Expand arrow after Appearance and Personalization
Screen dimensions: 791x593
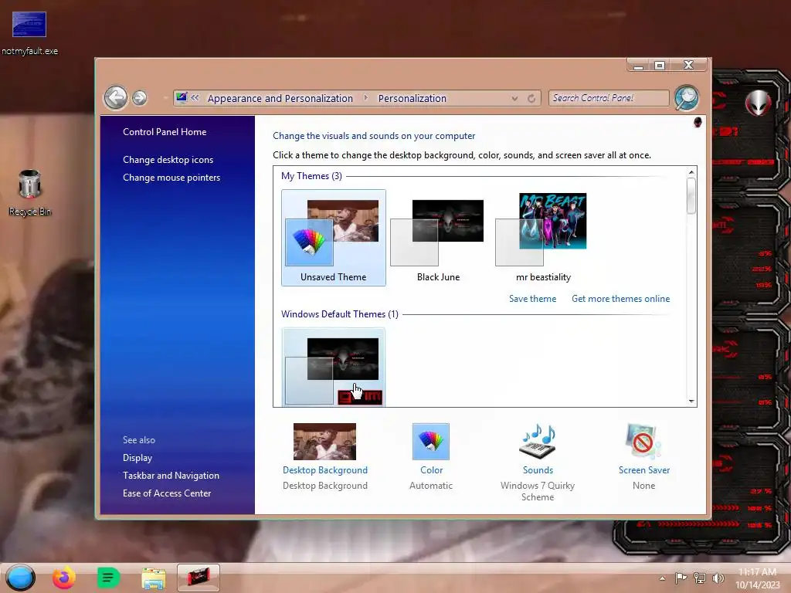[365, 98]
